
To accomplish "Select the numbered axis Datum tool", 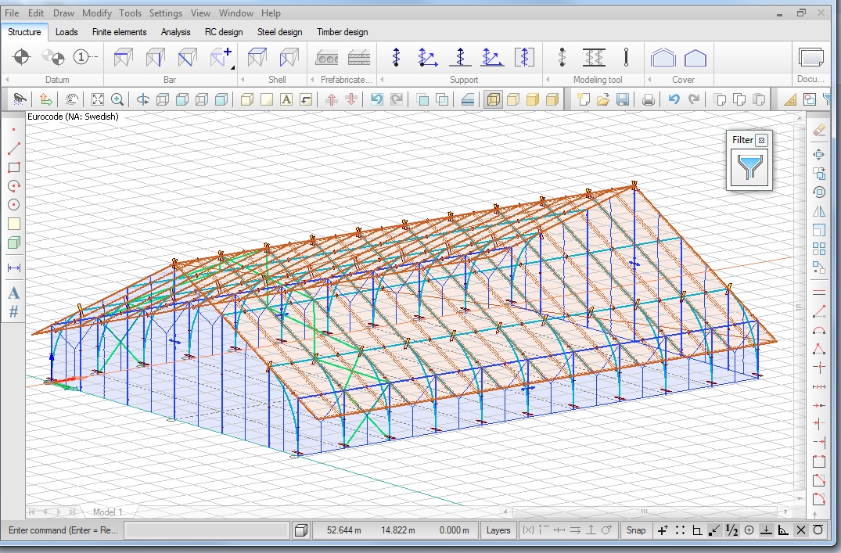I will pos(85,56).
